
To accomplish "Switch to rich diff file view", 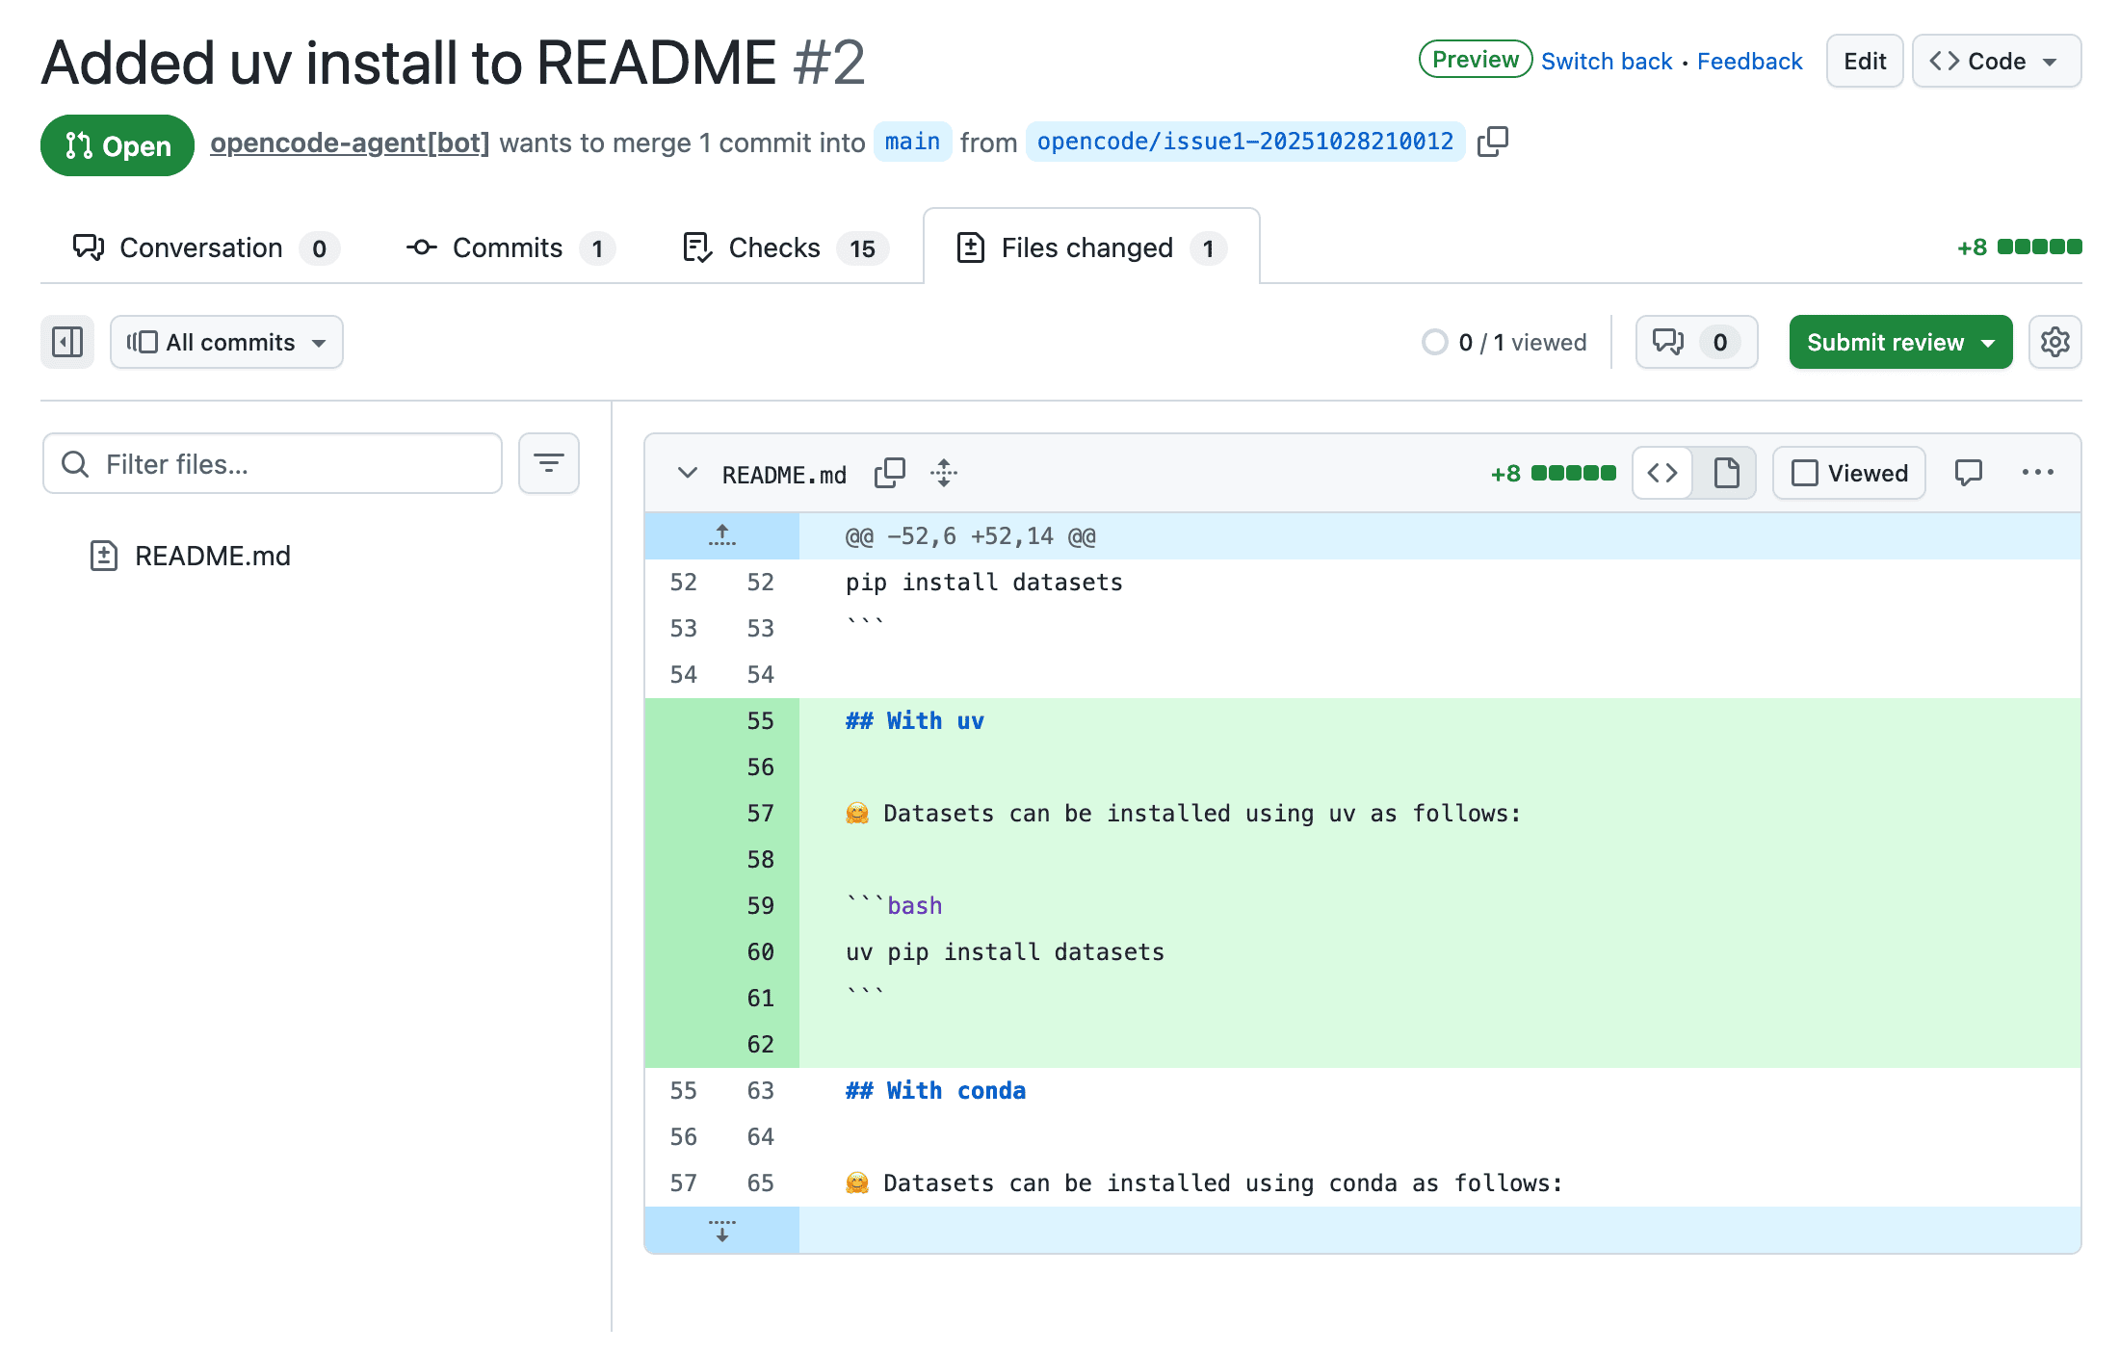I will (x=1726, y=473).
